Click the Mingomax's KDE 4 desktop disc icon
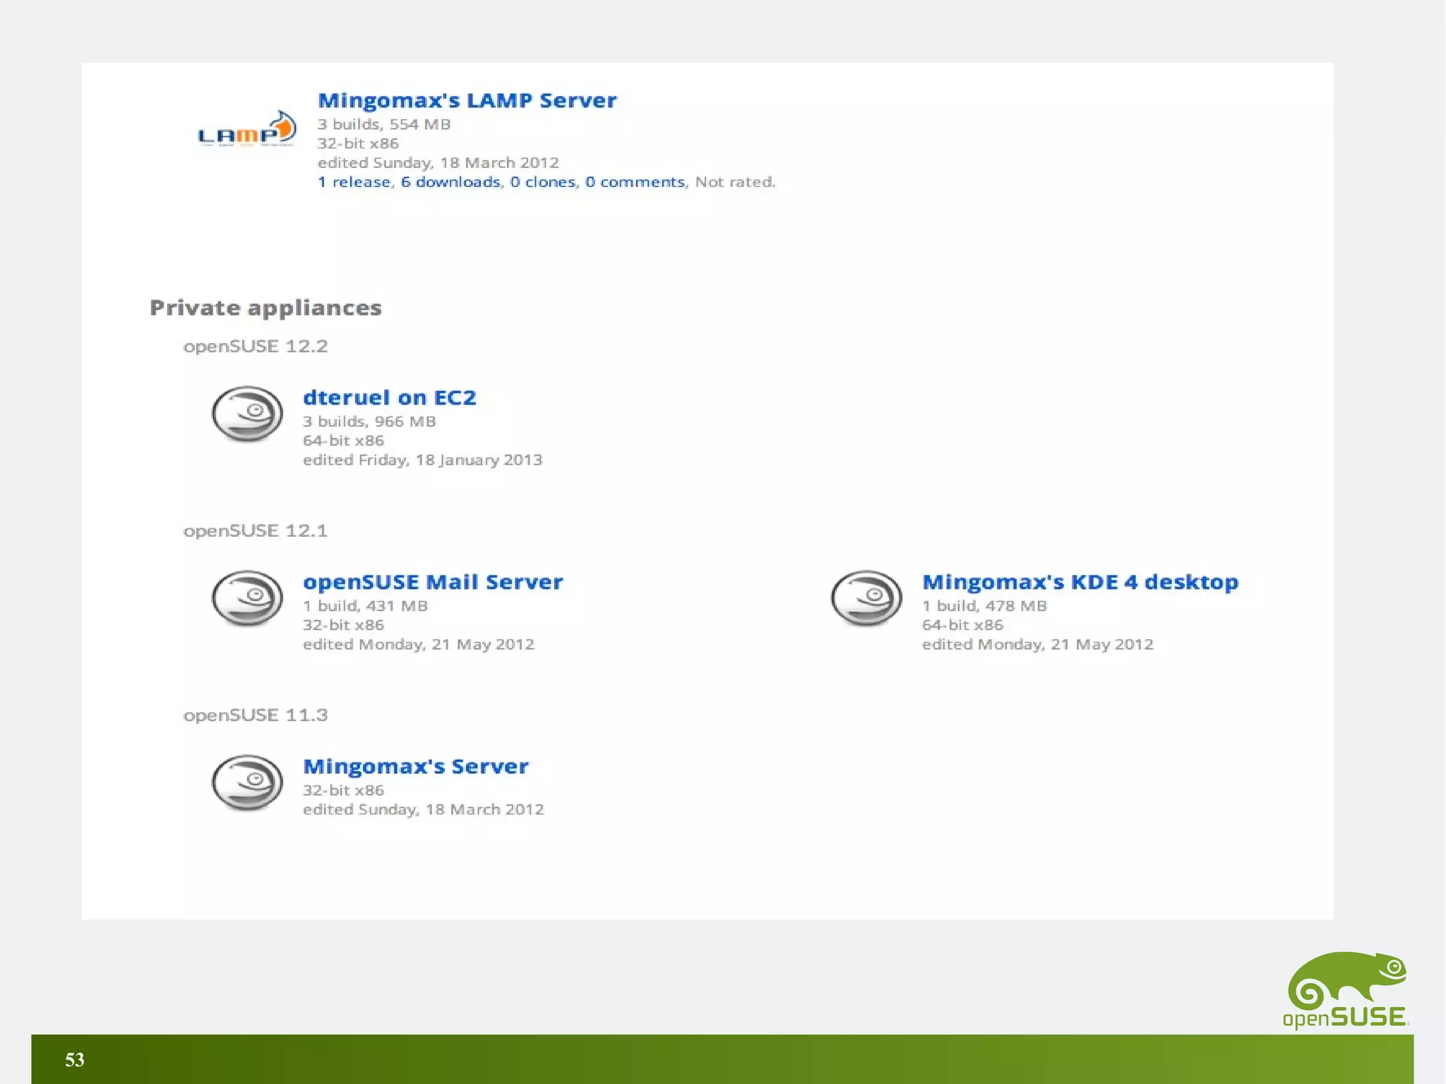 point(866,598)
